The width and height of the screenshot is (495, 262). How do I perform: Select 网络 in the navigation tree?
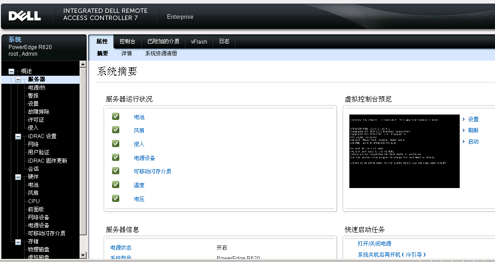(33, 144)
